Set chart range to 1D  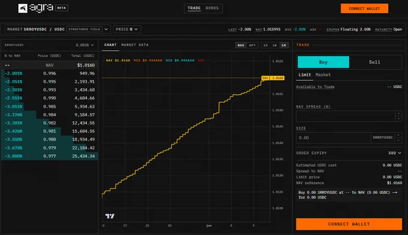(x=265, y=45)
